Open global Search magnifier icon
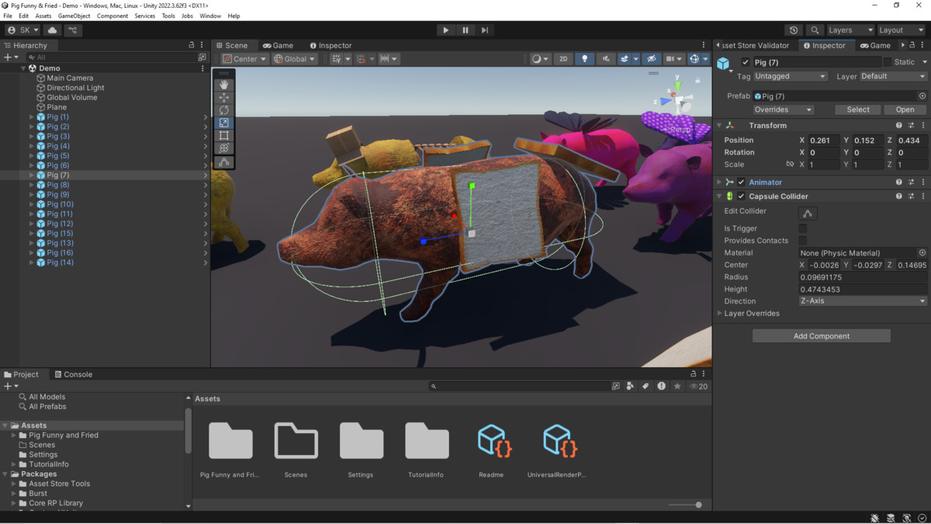The height and width of the screenshot is (524, 931). tap(815, 30)
